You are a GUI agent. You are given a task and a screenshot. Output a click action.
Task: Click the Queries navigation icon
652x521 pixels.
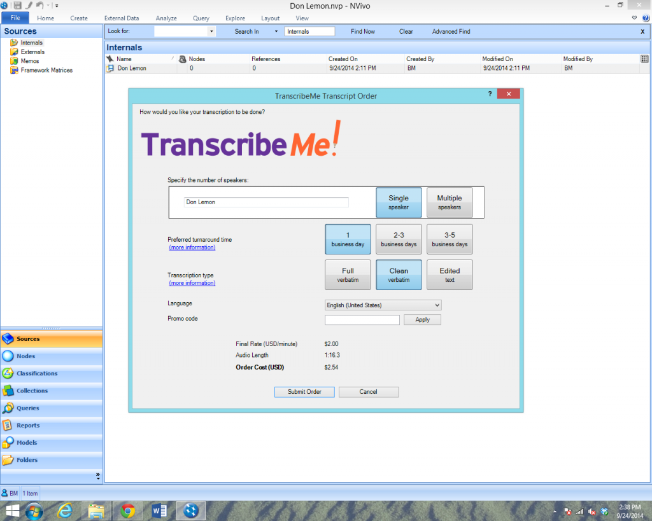8,408
